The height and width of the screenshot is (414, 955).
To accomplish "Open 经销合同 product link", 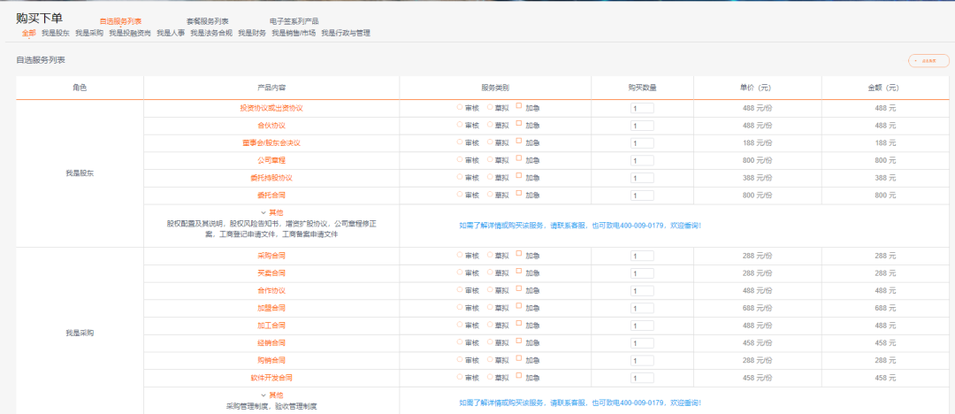I will pos(271,342).
